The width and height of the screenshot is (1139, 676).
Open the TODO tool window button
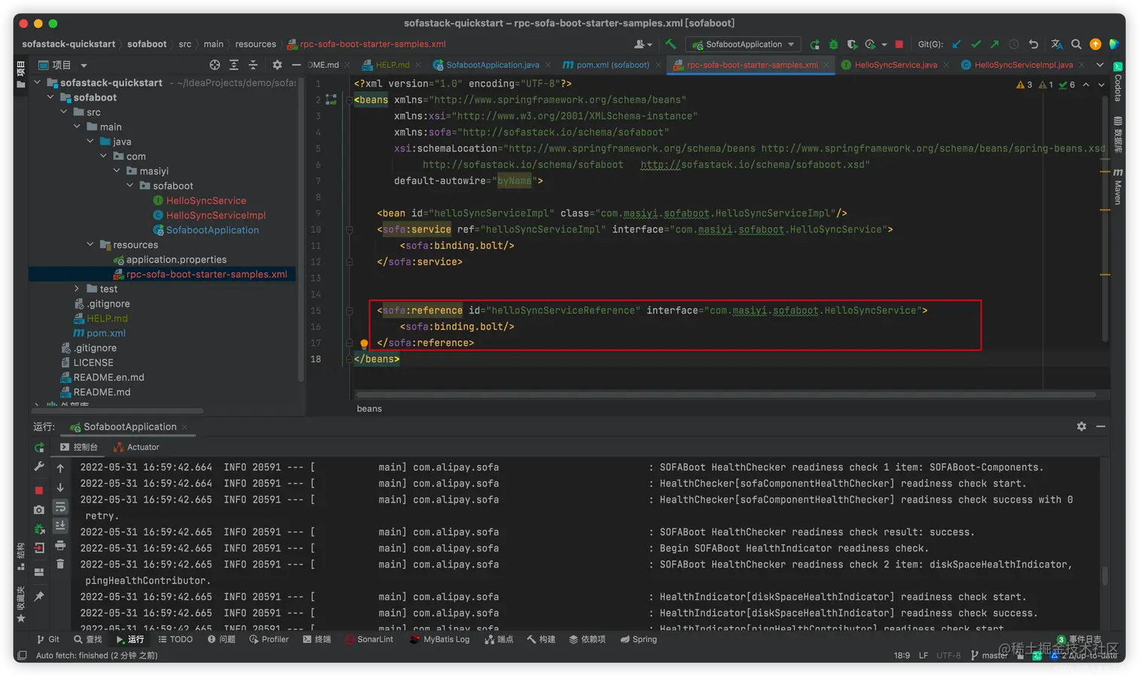[176, 639]
